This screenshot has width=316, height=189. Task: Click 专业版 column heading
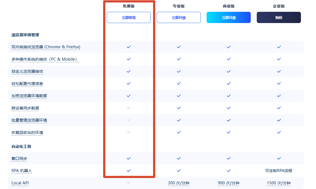[x=179, y=6]
